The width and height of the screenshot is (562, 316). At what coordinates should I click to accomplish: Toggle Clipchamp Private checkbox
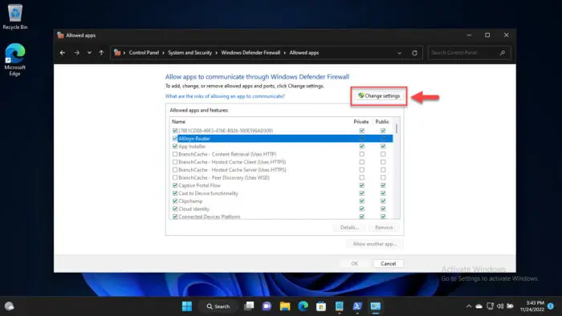pyautogui.click(x=361, y=201)
